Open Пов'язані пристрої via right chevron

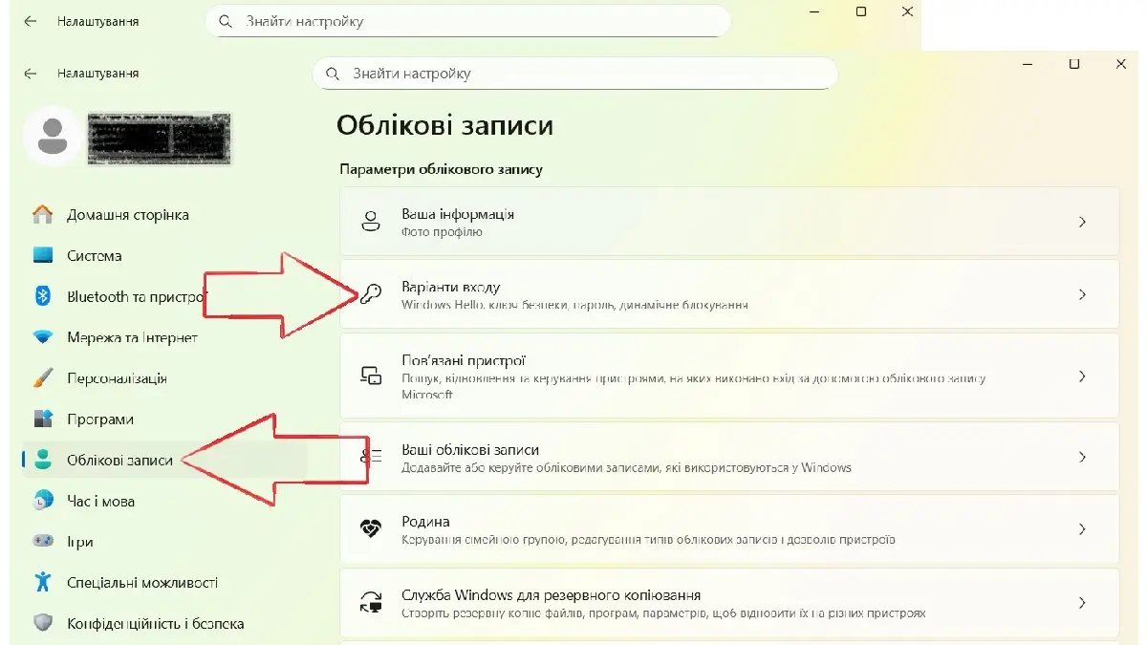[x=1082, y=376]
